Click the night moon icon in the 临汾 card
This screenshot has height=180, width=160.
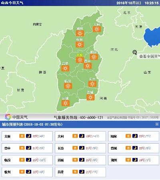tap(28, 160)
